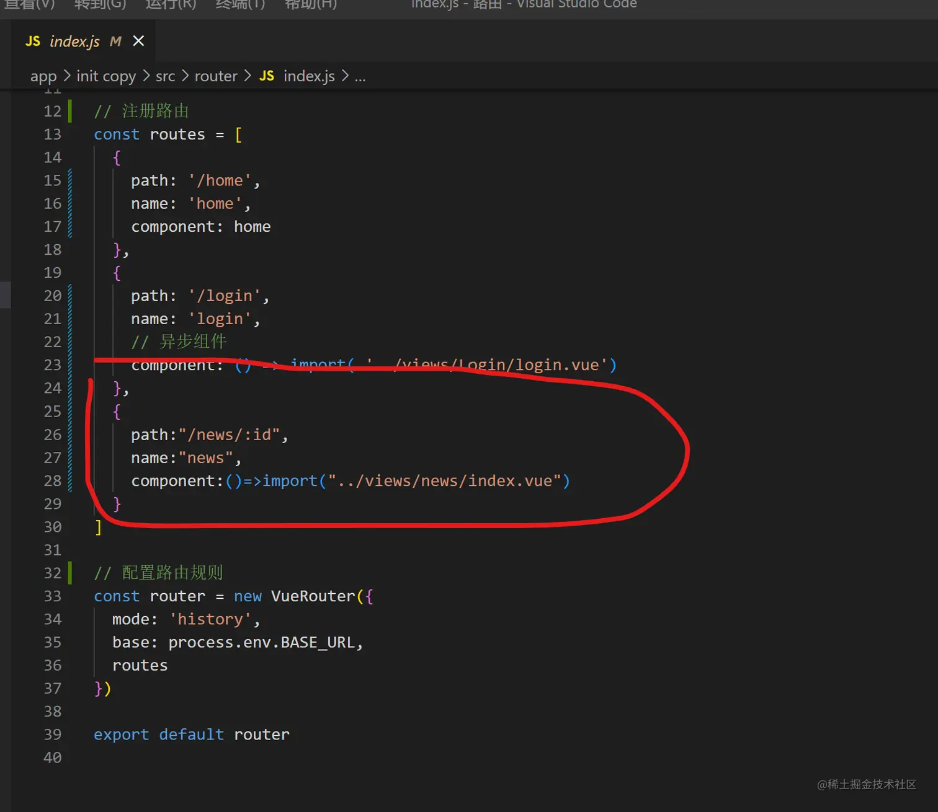This screenshot has width=938, height=812.
Task: Click the "/news/:id" path string
Action: (230, 435)
